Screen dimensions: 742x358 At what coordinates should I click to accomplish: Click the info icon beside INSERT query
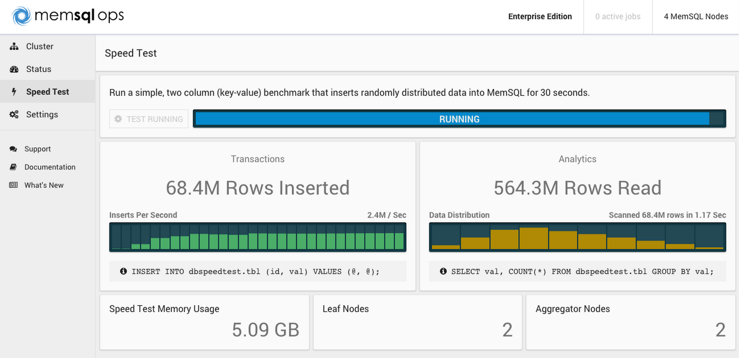pos(123,271)
